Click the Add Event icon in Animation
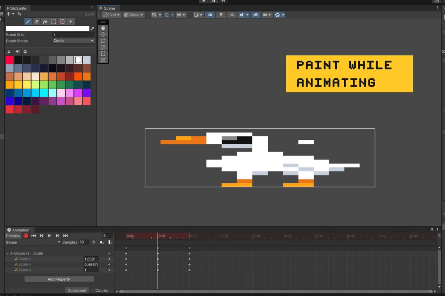 110,242
